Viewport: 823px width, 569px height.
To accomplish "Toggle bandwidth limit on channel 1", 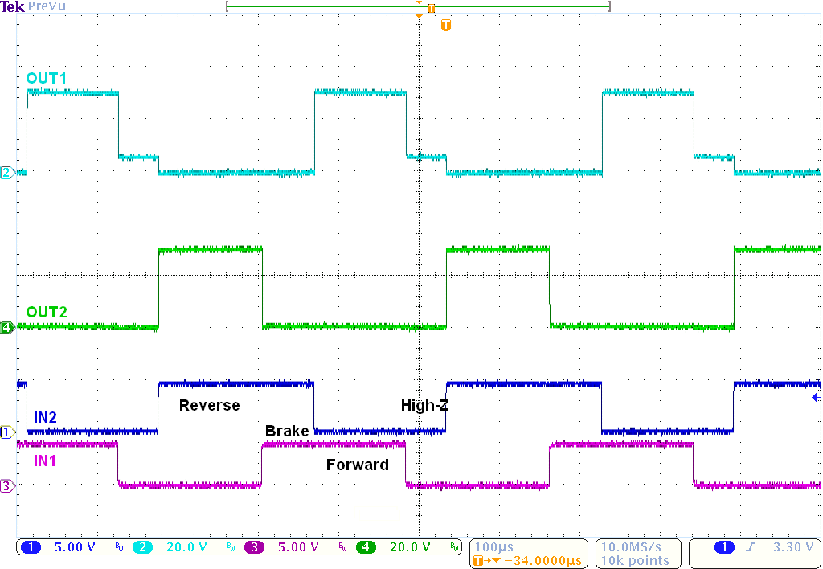I will click(x=118, y=546).
